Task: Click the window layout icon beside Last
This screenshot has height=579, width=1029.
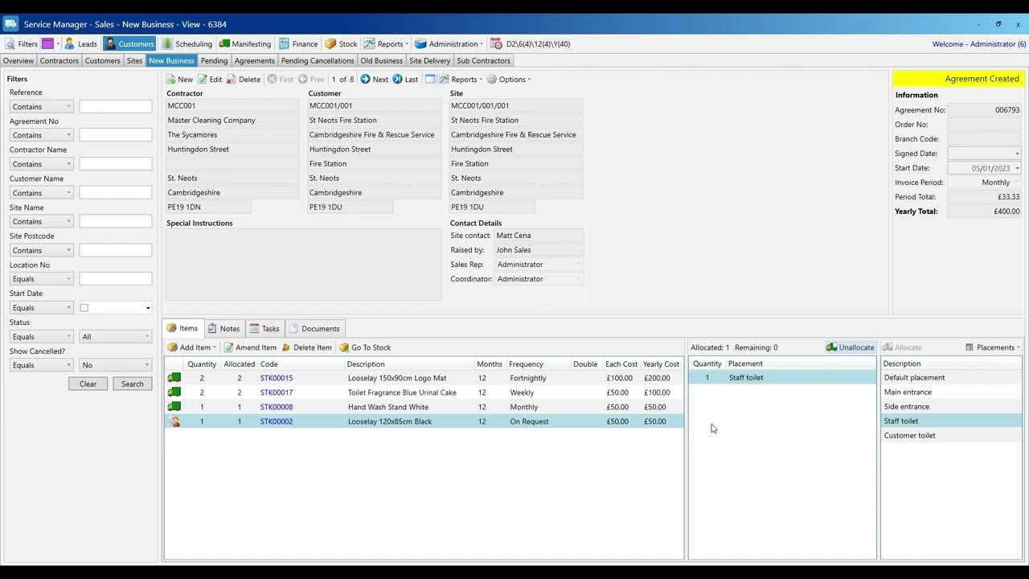Action: tap(430, 80)
